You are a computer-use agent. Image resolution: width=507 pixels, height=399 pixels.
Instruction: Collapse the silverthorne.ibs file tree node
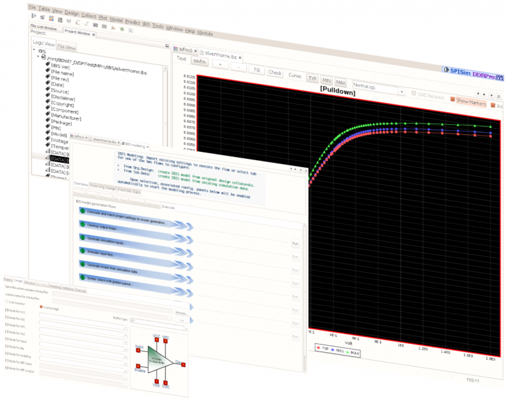37,58
